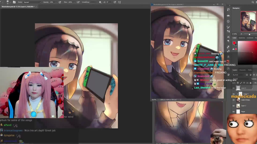The image size is (257, 144).
Task: Switch to the Paths tab
Action: [x=250, y=70]
